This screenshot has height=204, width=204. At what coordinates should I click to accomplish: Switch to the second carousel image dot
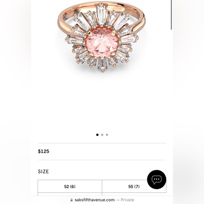click(102, 135)
